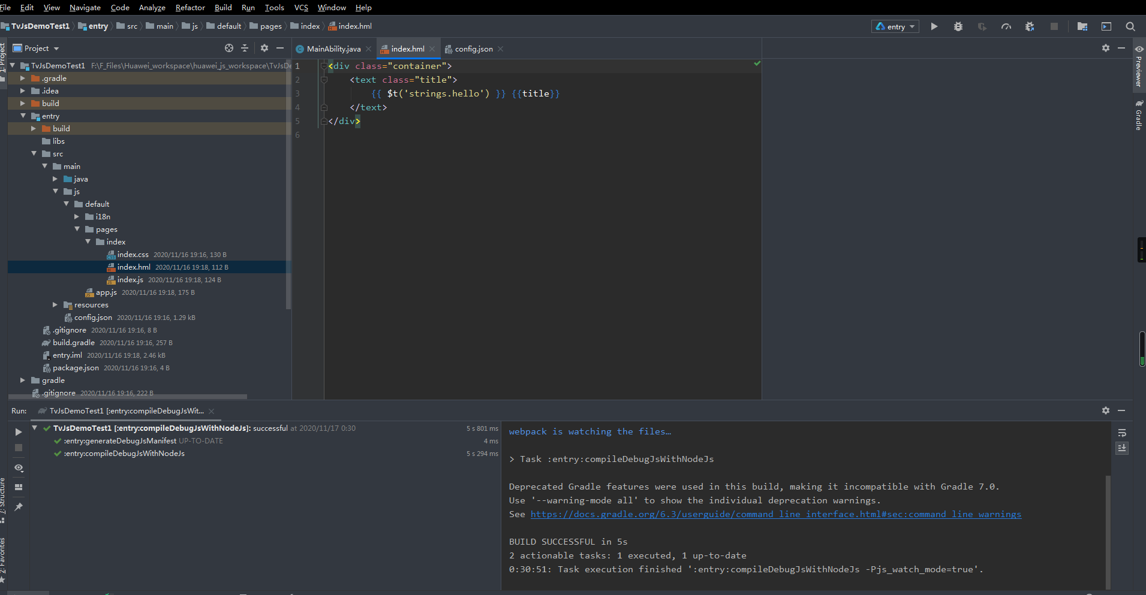Debug the entry configuration
The image size is (1146, 595).
point(958,26)
